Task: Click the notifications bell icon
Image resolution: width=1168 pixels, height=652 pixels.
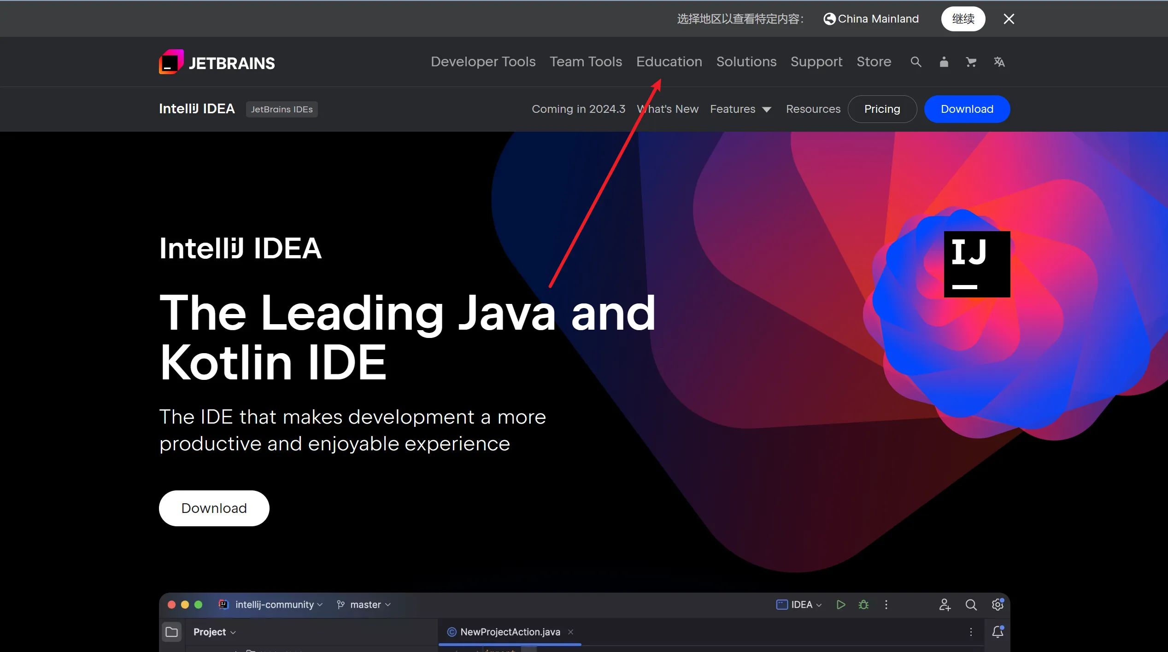Action: pyautogui.click(x=998, y=632)
